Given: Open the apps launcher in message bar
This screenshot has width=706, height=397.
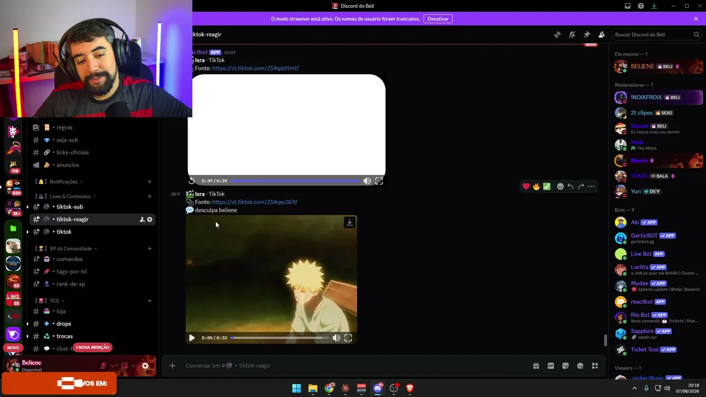Looking at the screenshot, I should click(x=595, y=366).
